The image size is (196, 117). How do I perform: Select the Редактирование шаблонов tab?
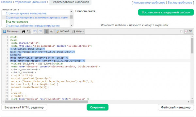tap(70, 2)
